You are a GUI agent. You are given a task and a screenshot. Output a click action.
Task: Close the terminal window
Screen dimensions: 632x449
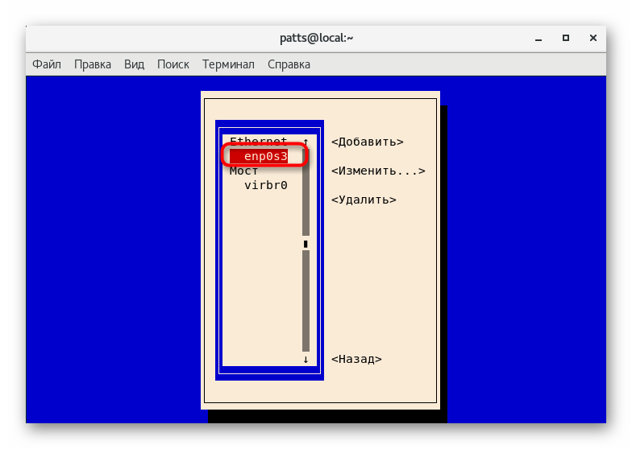[x=593, y=38]
